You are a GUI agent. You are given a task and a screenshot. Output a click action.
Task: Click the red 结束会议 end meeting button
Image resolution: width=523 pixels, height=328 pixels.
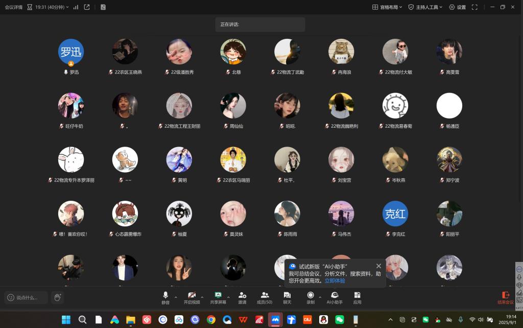pyautogui.click(x=506, y=297)
